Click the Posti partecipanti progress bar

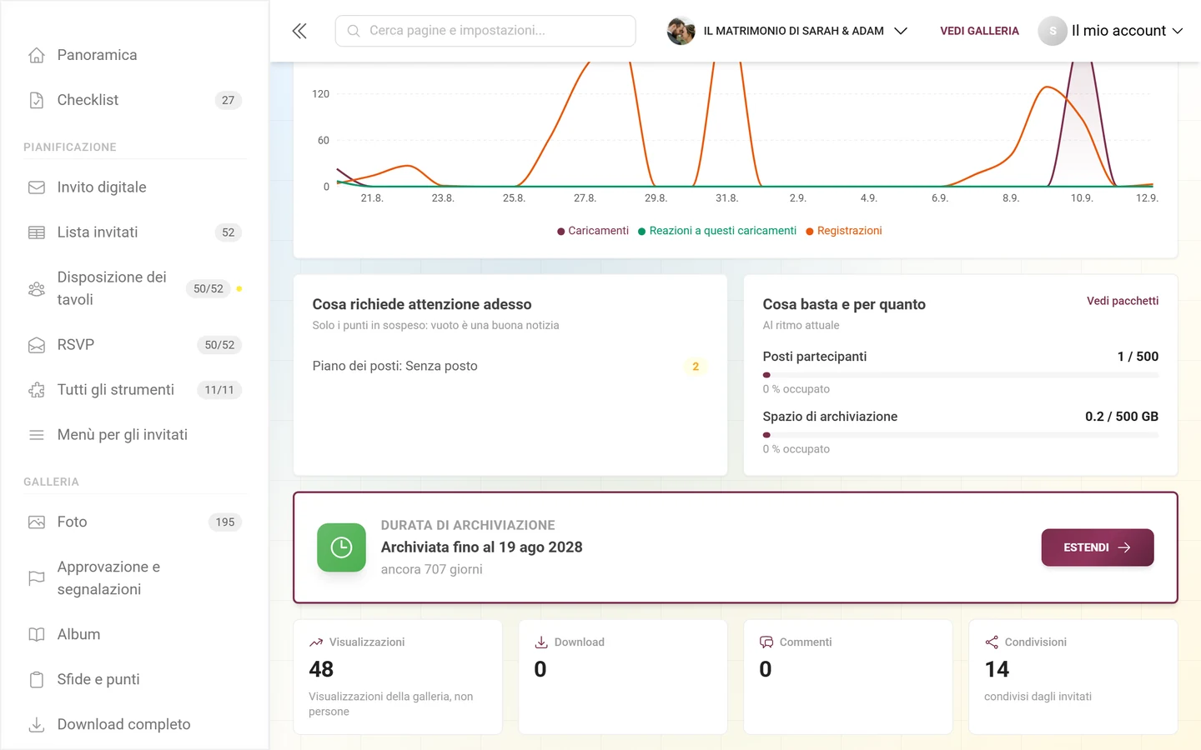click(x=961, y=375)
